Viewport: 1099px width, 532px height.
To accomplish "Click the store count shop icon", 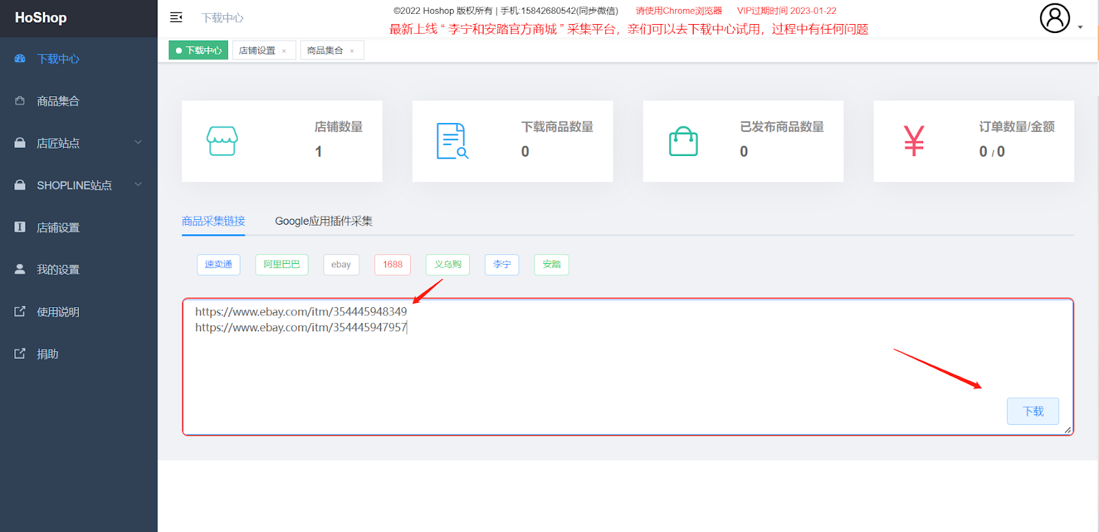I will pos(222,141).
